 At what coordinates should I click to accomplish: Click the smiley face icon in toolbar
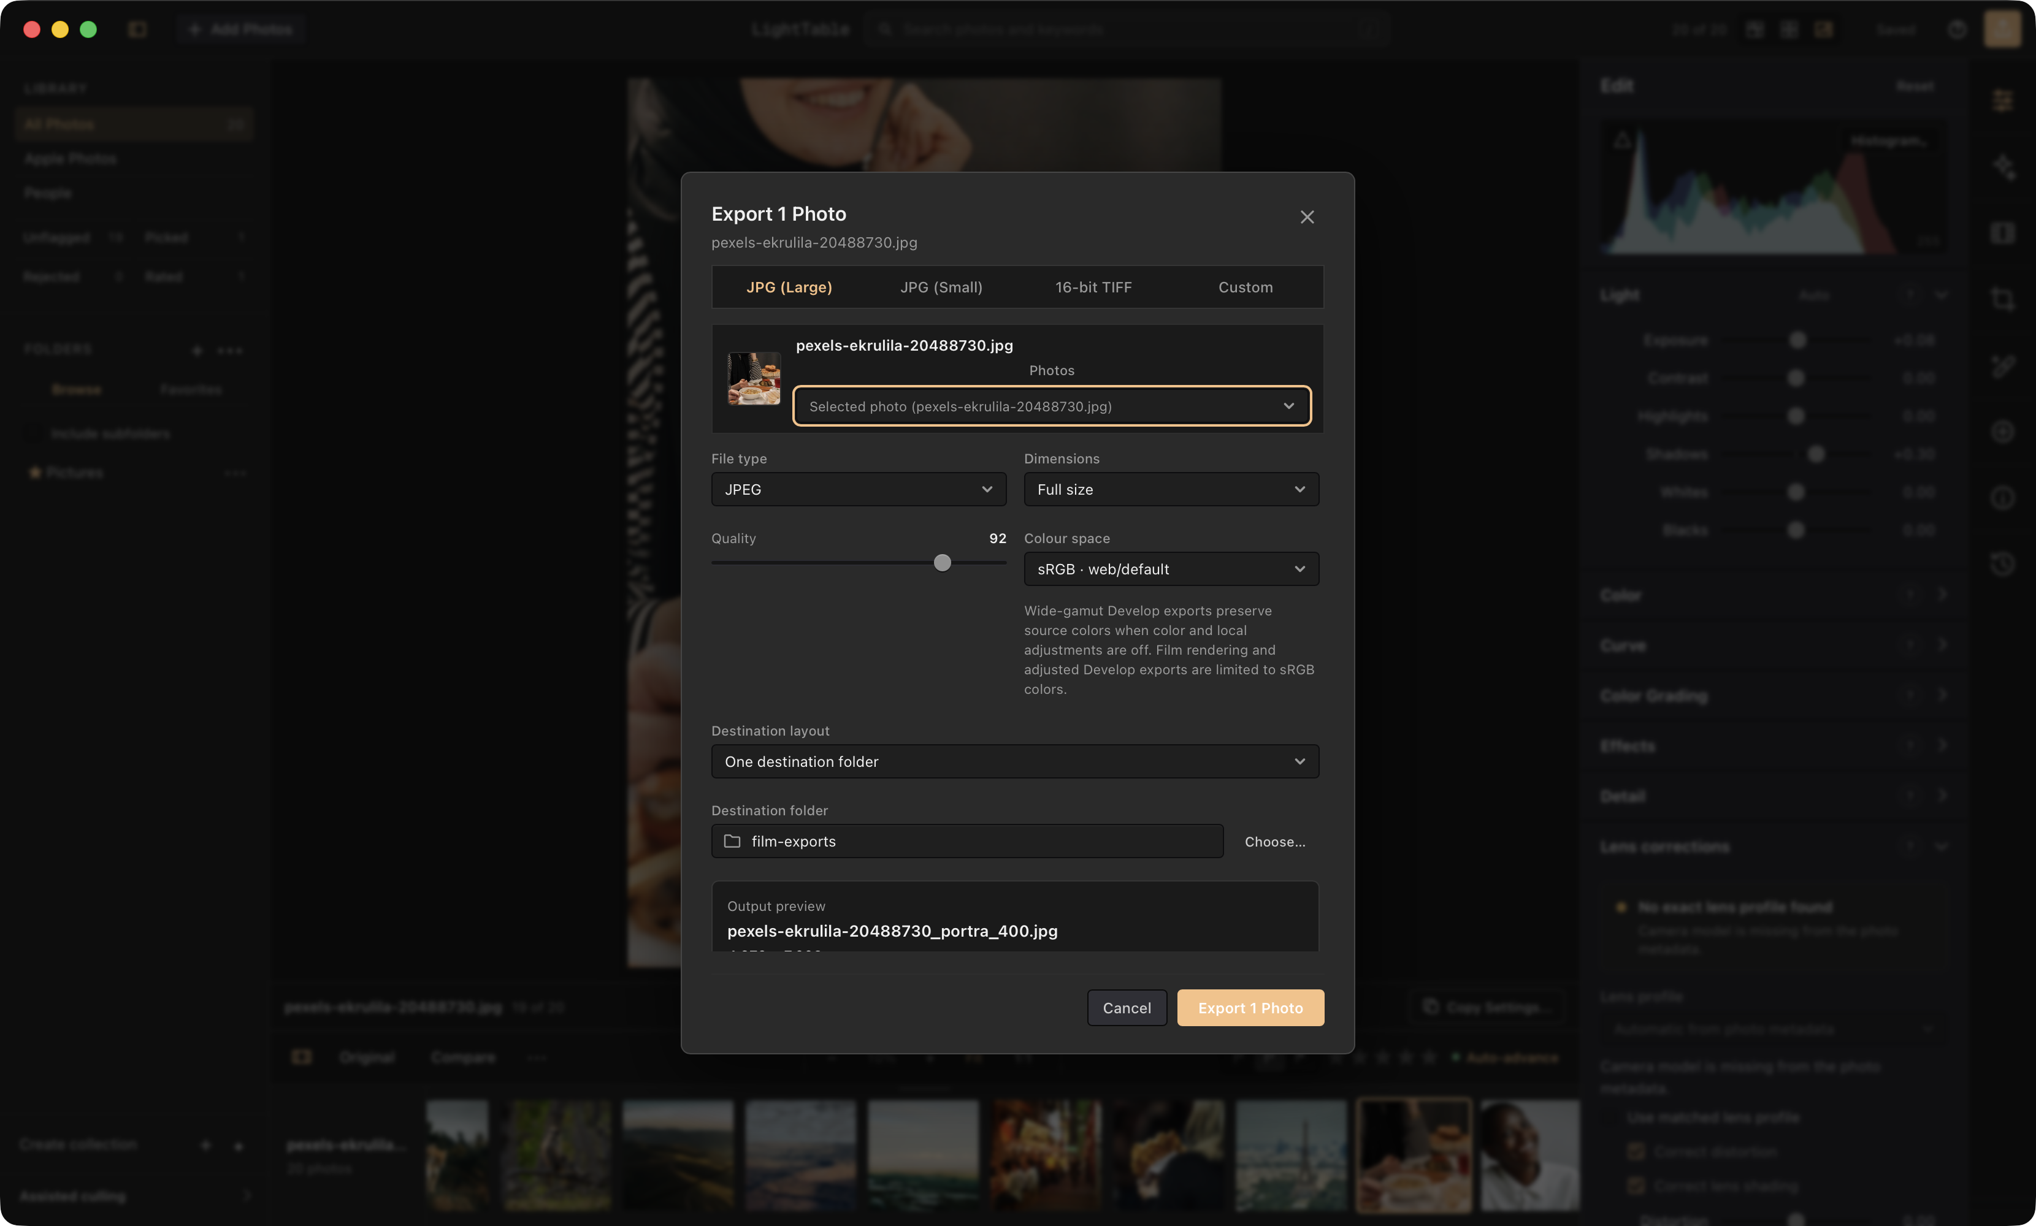[x=1957, y=30]
